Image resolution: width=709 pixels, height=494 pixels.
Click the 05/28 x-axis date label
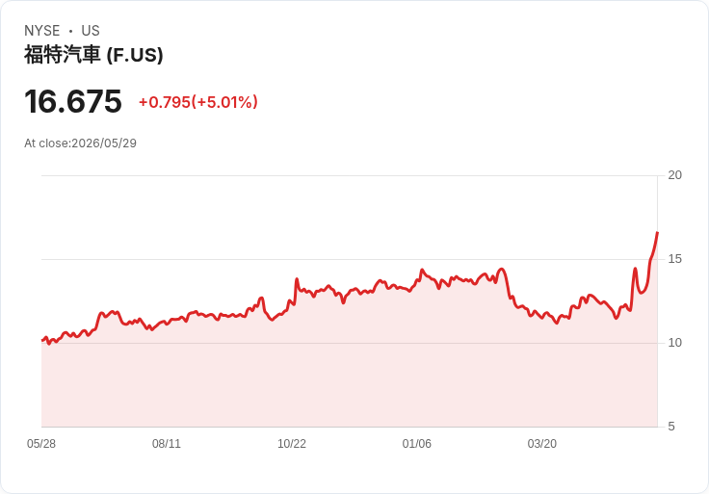point(41,444)
